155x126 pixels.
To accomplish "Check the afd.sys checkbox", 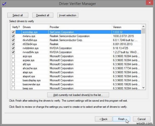I will tap(13, 64).
